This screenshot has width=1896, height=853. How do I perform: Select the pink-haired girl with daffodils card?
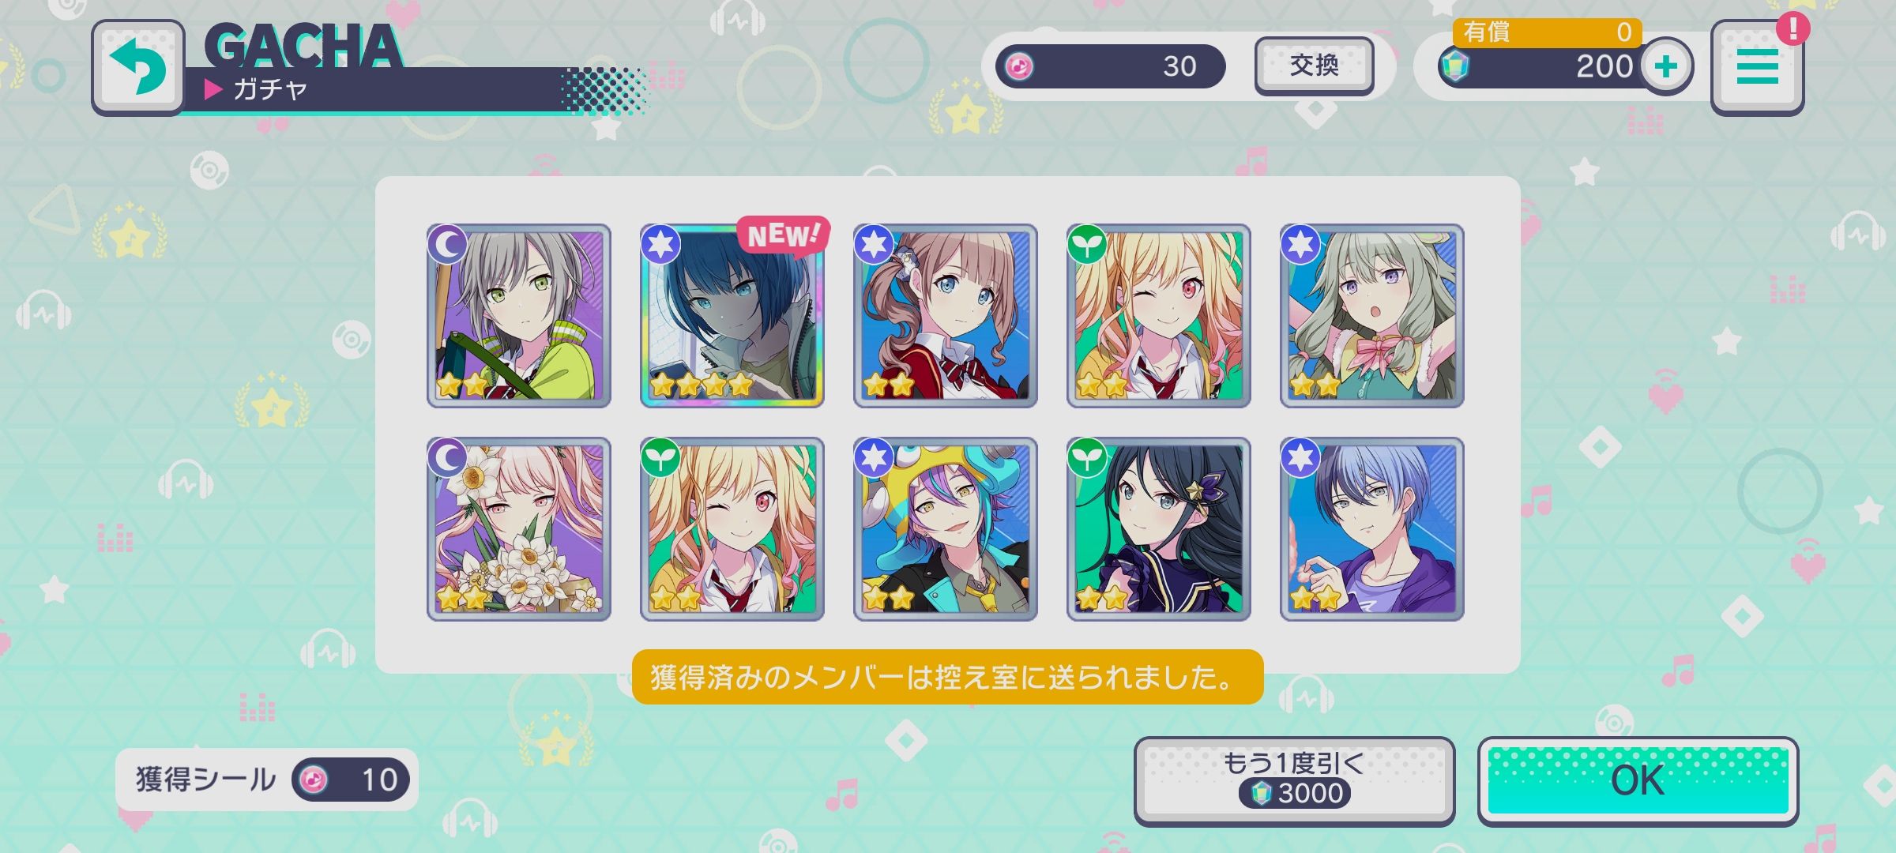pyautogui.click(x=518, y=529)
